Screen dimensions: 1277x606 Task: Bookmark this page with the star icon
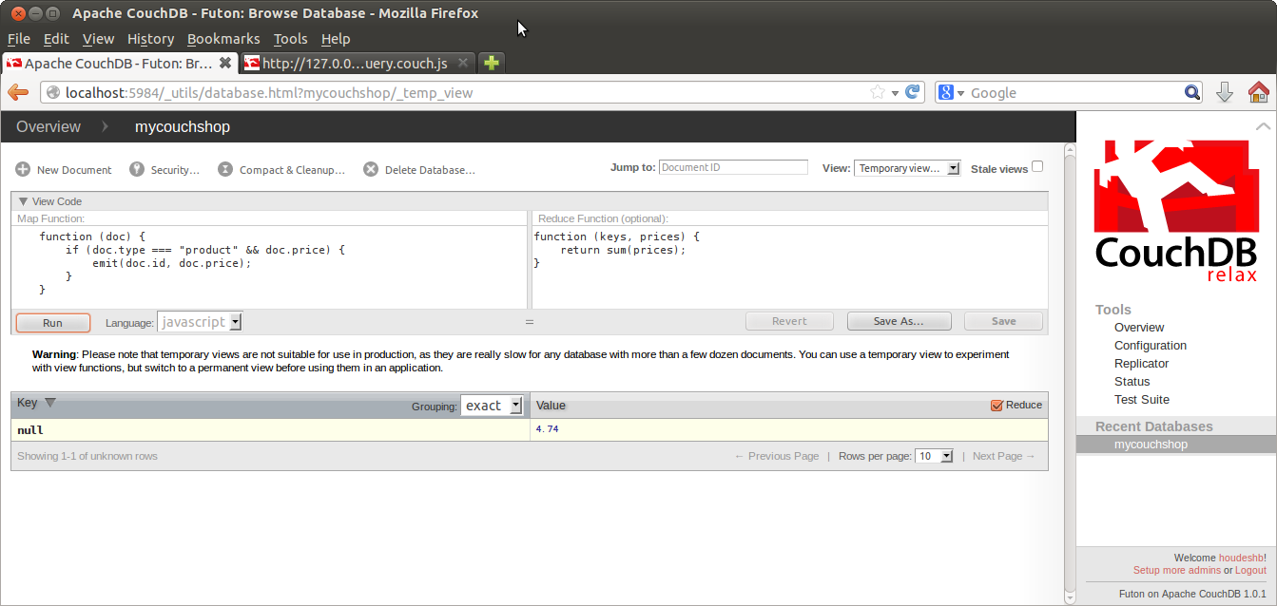(878, 92)
